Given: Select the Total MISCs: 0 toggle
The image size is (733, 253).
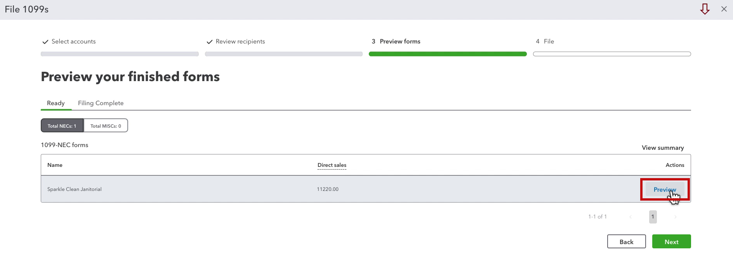Looking at the screenshot, I should click(106, 126).
